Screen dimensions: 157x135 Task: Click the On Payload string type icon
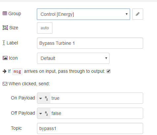pos(47,98)
